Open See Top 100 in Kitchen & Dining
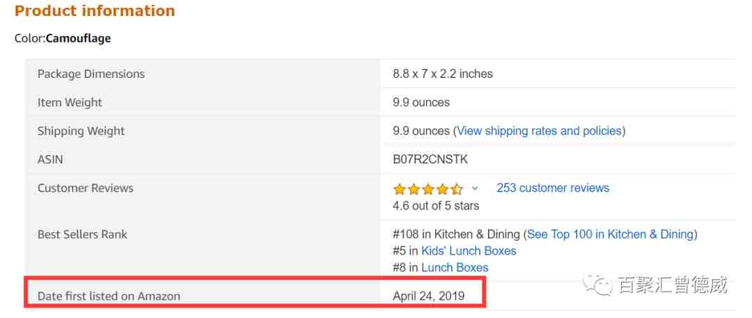This screenshot has width=752, height=318. coord(611,234)
